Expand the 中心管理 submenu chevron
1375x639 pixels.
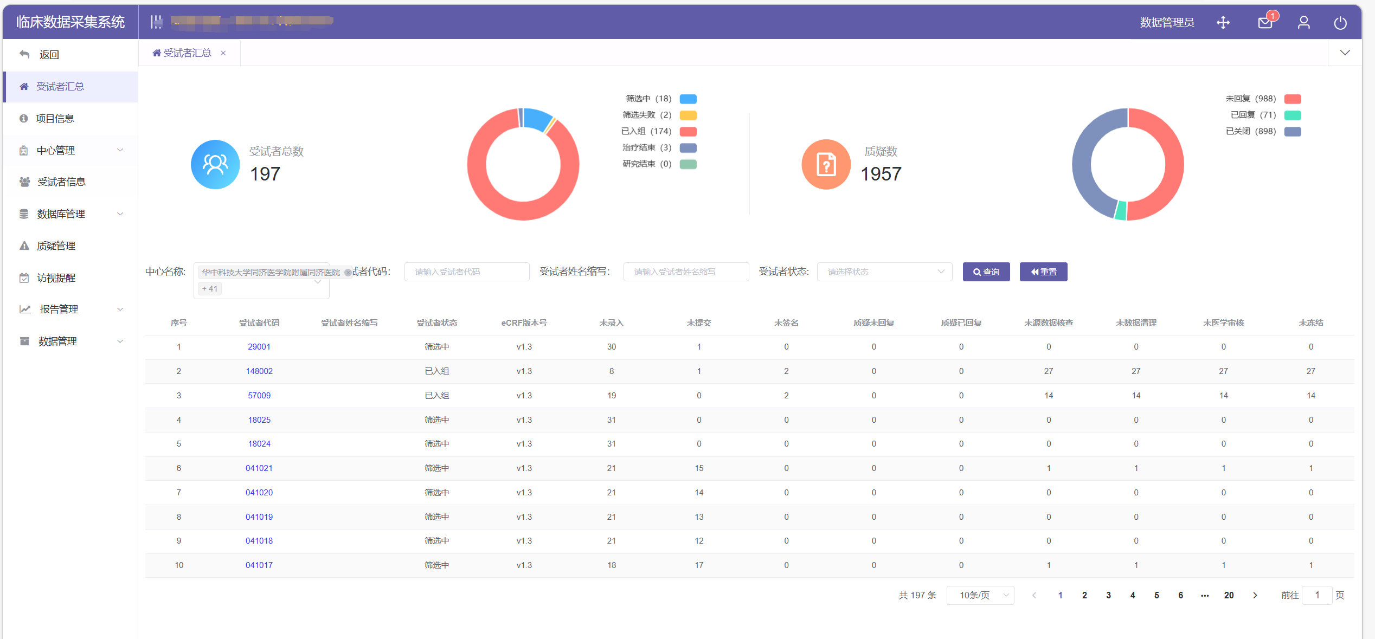[x=120, y=150]
